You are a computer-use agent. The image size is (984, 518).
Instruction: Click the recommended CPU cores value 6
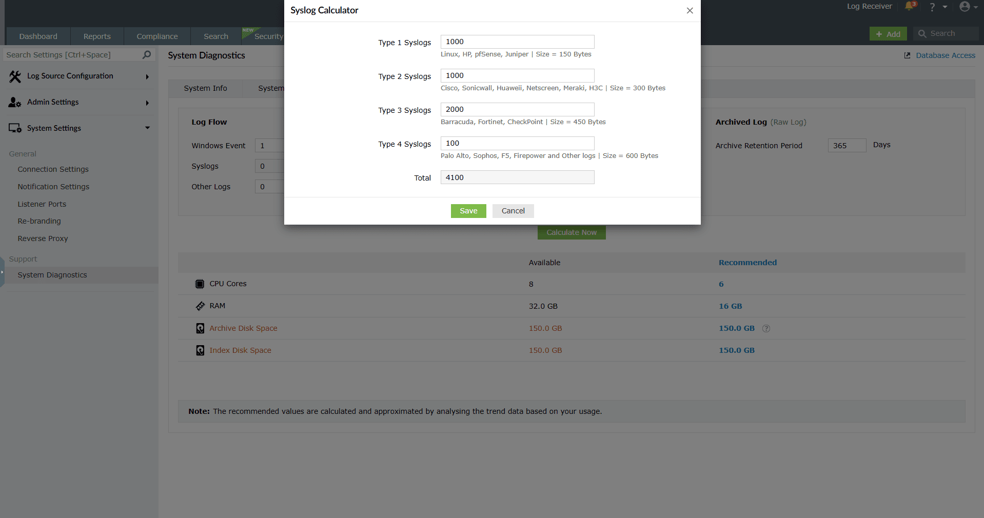coord(721,284)
